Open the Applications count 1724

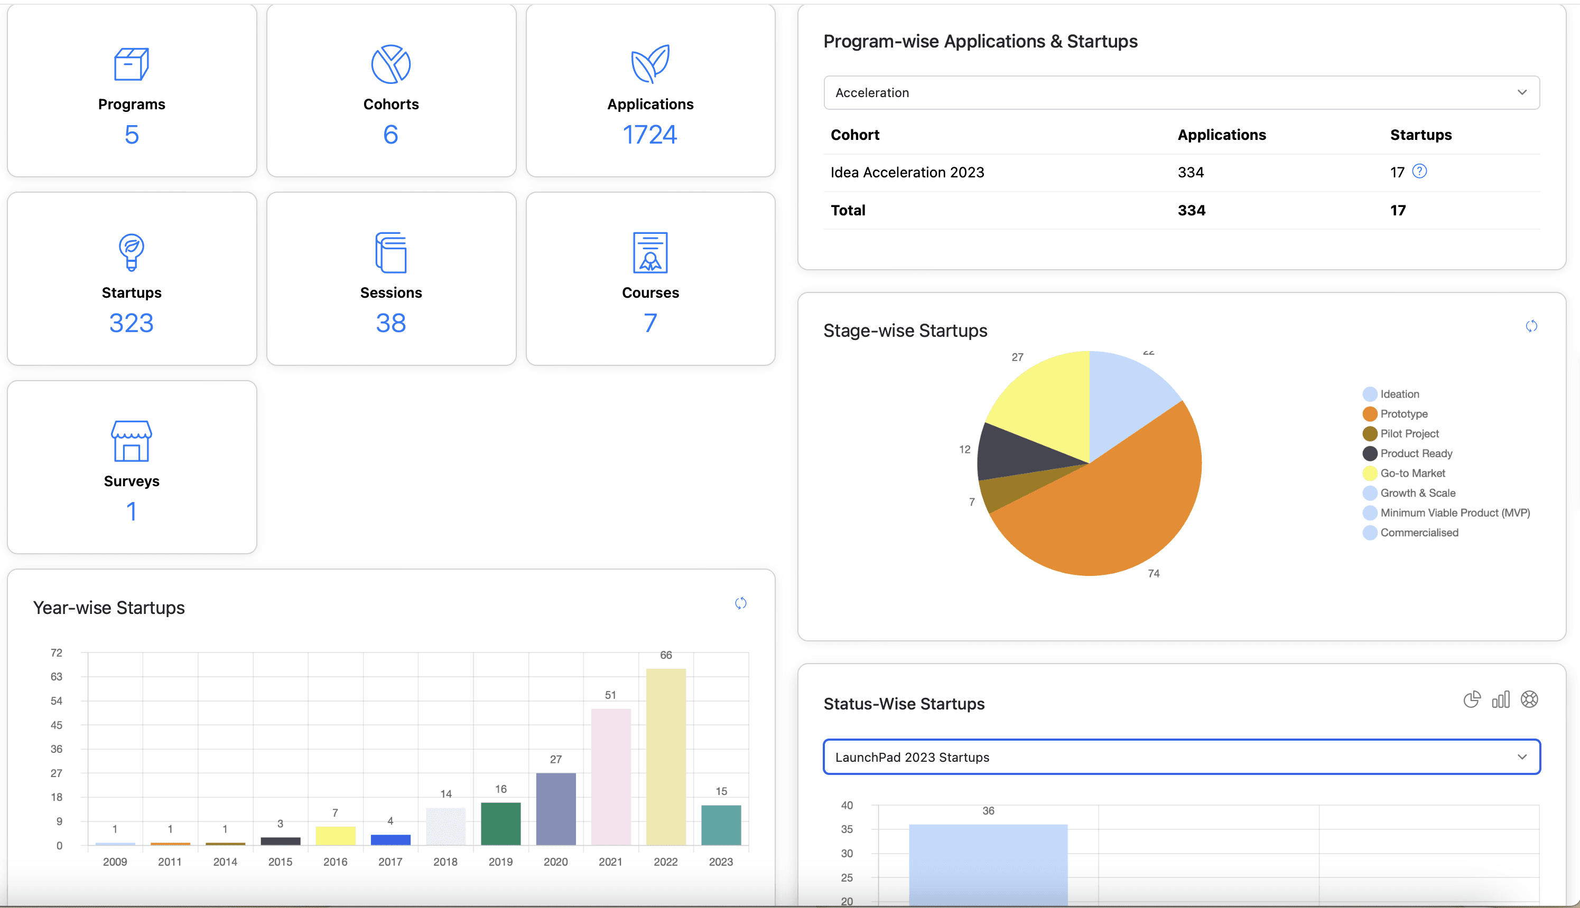[650, 135]
